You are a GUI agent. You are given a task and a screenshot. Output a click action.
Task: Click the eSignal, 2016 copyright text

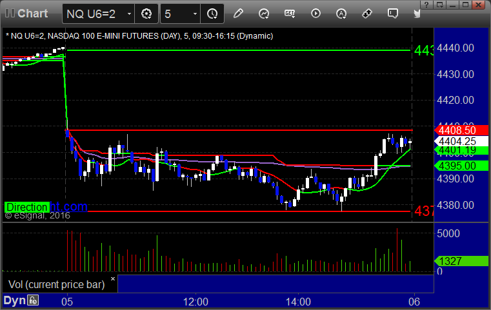(37, 215)
